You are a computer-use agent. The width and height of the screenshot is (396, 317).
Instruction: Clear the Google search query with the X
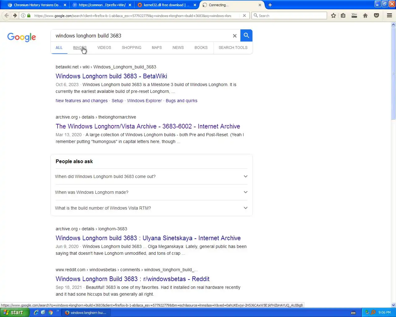pyautogui.click(x=235, y=36)
